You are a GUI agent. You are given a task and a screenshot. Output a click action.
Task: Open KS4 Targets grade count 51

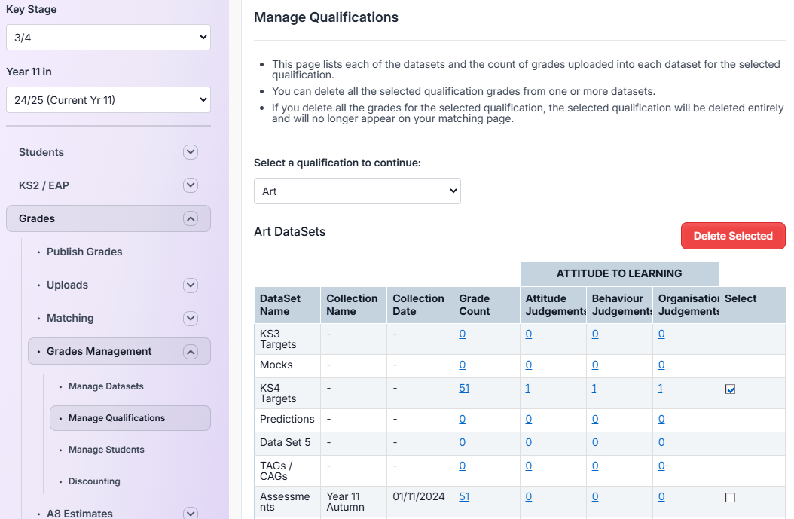[464, 389]
